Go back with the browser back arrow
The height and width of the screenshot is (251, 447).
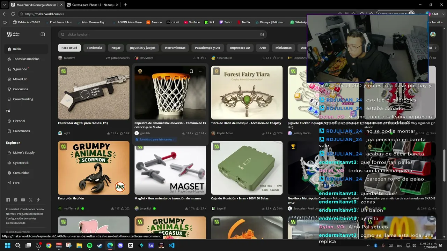pyautogui.click(x=5, y=14)
